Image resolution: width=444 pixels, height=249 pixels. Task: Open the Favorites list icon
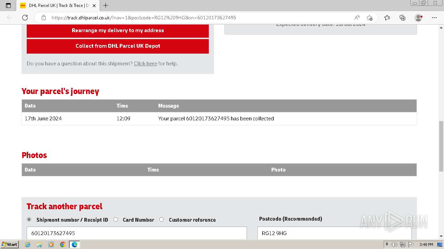coord(387,18)
